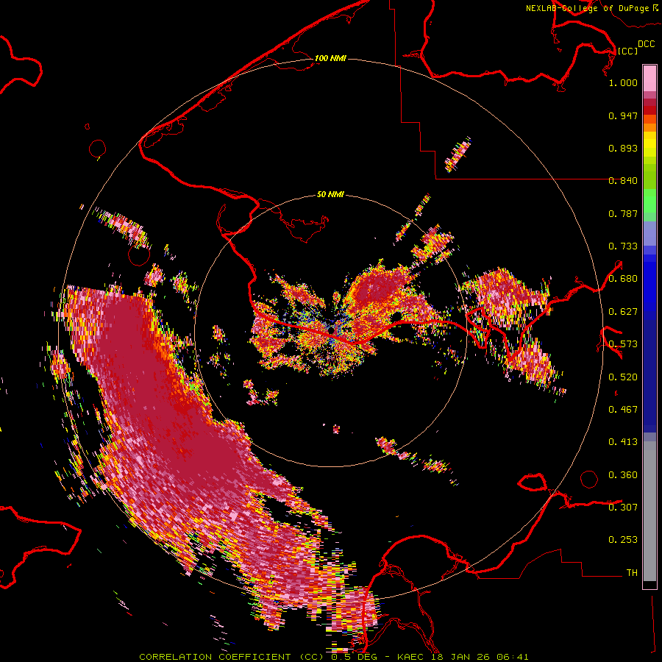Image resolution: width=662 pixels, height=662 pixels.
Task: Pick the orange band of color bar
Action: [x=649, y=127]
